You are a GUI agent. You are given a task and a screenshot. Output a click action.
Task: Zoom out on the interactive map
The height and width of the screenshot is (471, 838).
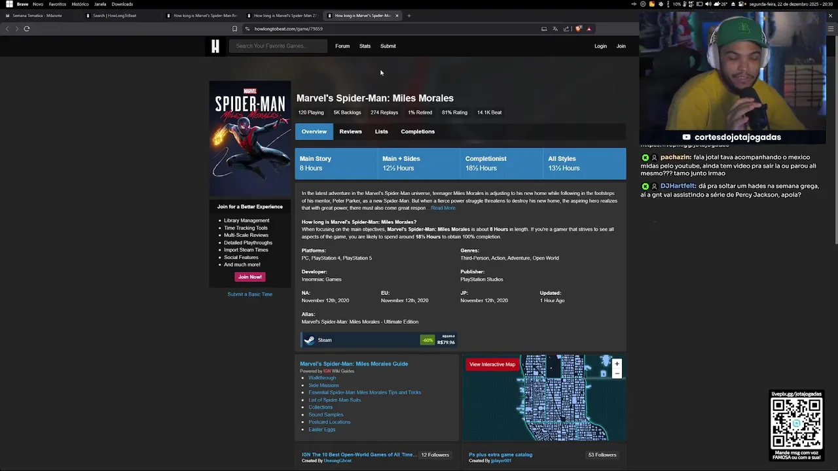[617, 374]
